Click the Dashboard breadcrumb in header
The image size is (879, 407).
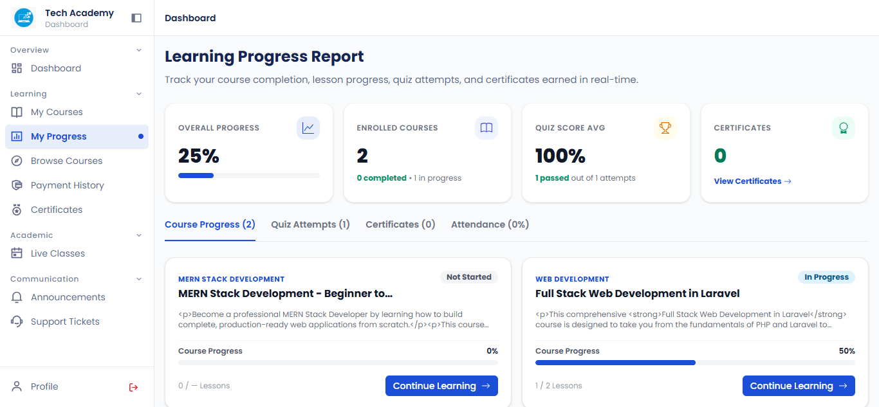click(x=190, y=18)
